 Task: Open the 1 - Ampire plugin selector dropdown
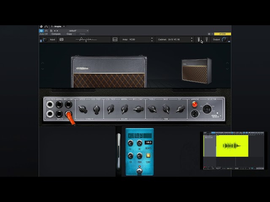point(58,27)
